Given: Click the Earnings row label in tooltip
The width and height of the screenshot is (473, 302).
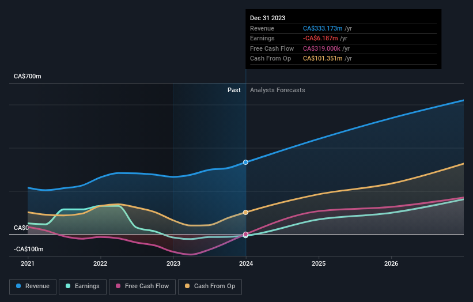Looking at the screenshot, I should pyautogui.click(x=263, y=38).
